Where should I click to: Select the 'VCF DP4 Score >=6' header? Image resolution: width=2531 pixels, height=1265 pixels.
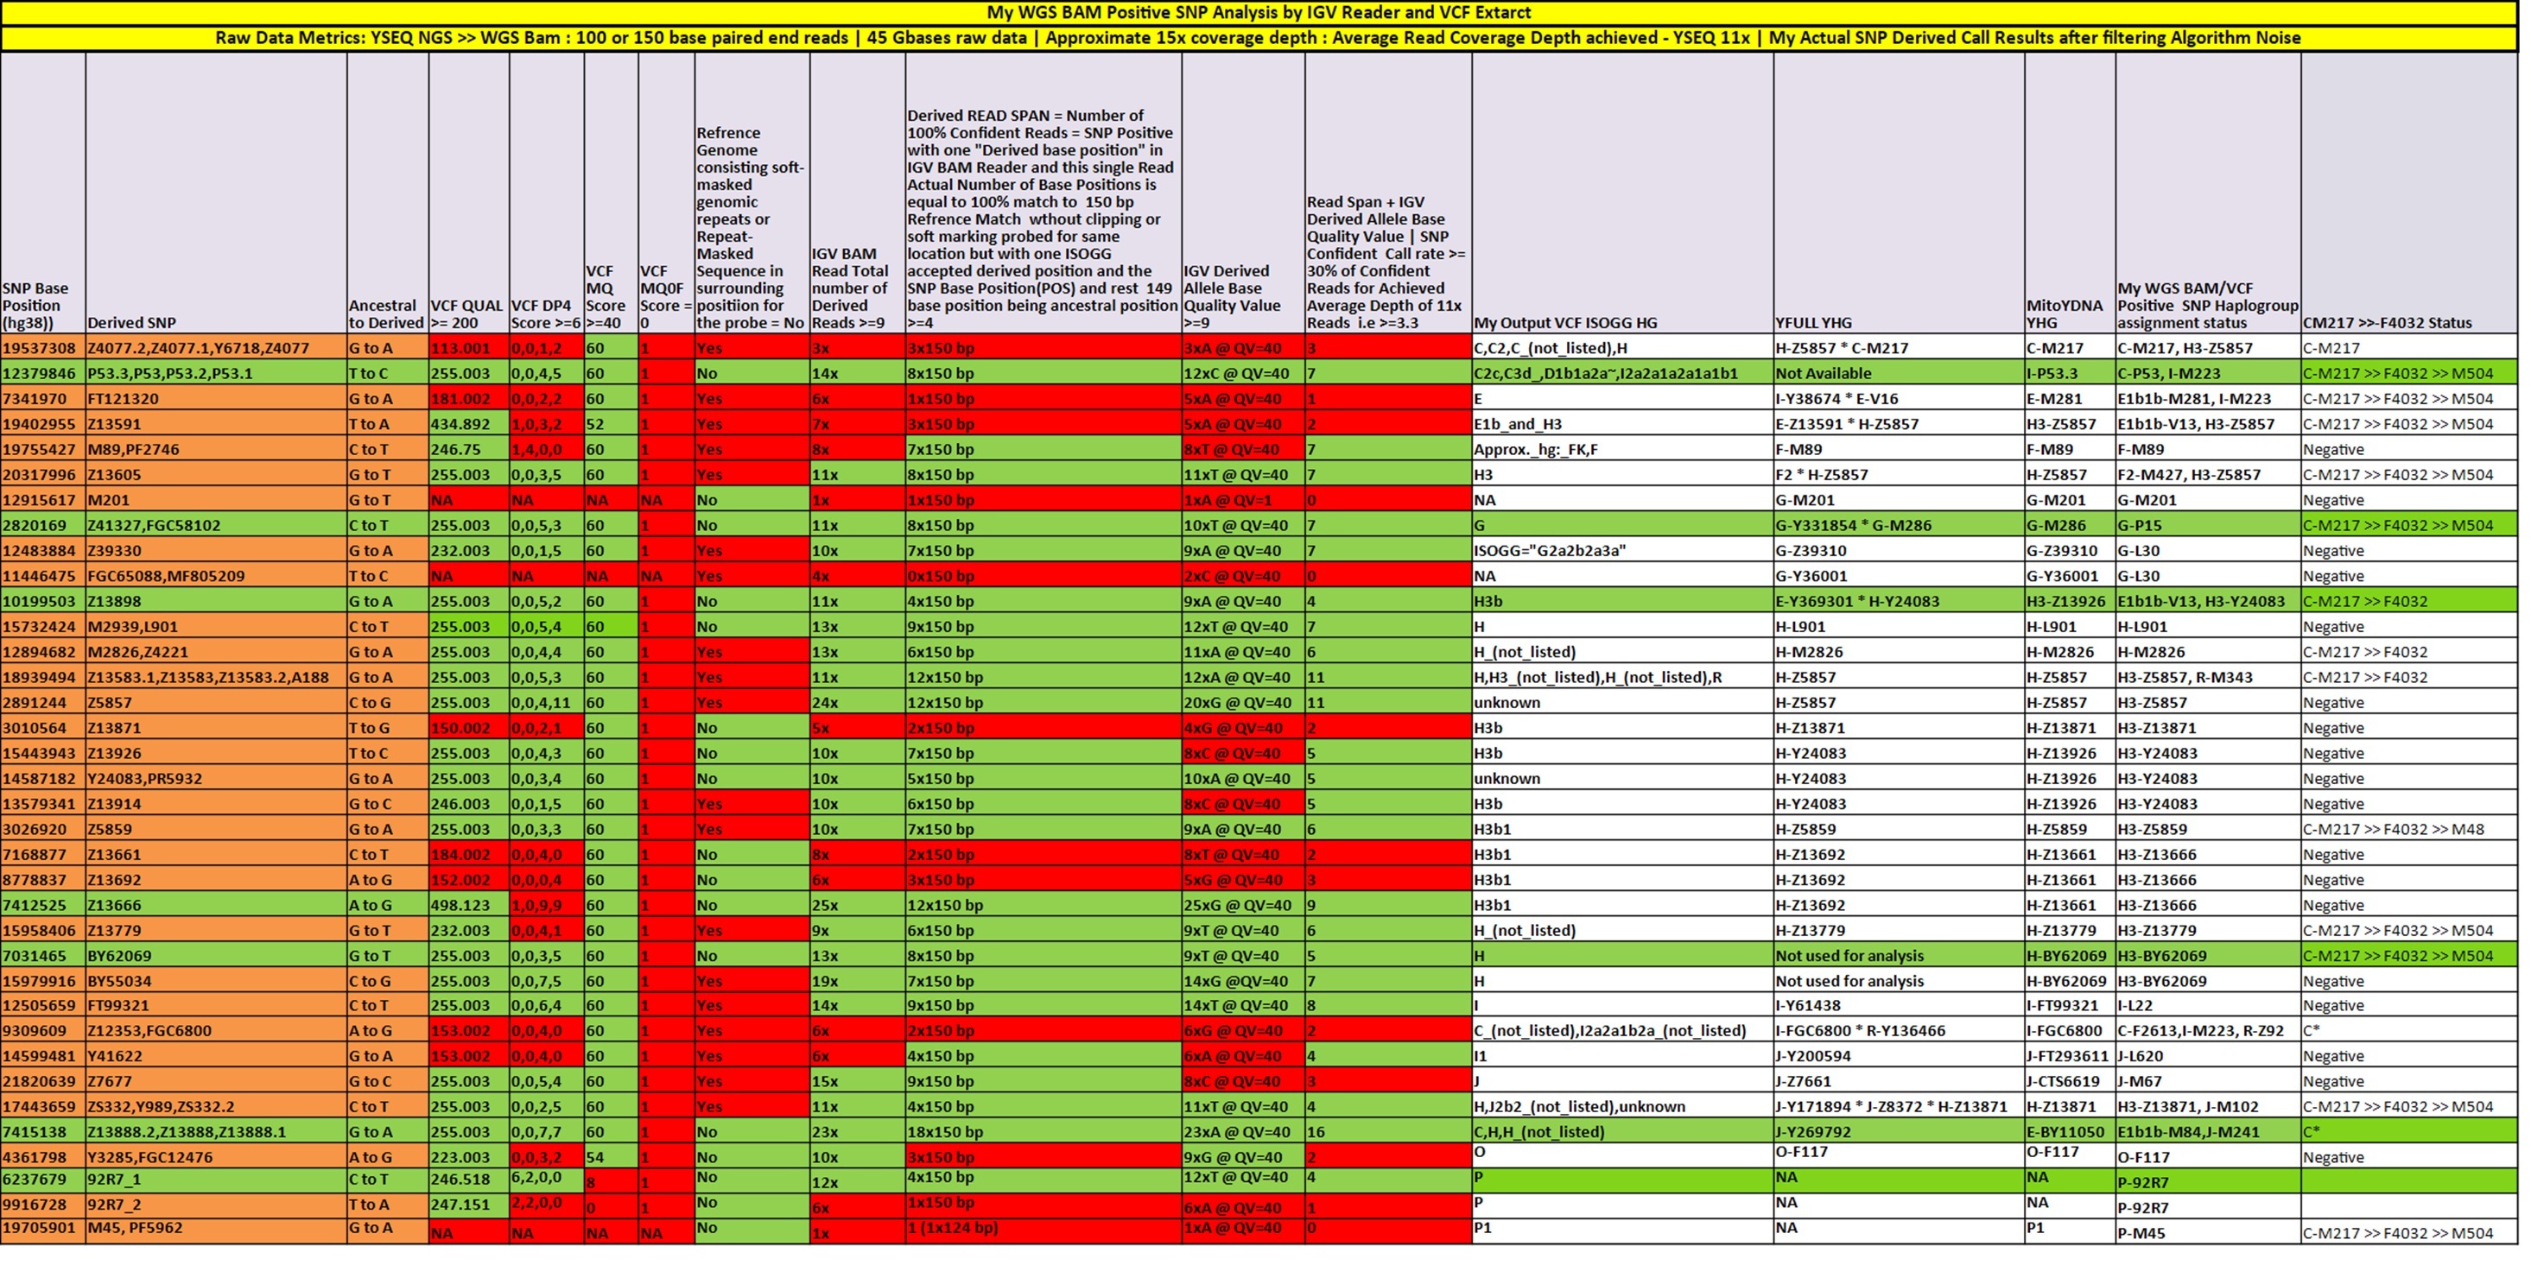[546, 193]
